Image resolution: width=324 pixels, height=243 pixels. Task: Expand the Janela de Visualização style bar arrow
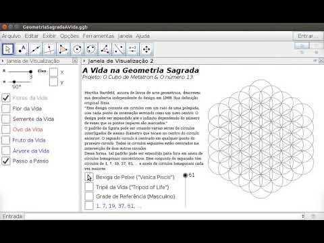pos(3,61)
